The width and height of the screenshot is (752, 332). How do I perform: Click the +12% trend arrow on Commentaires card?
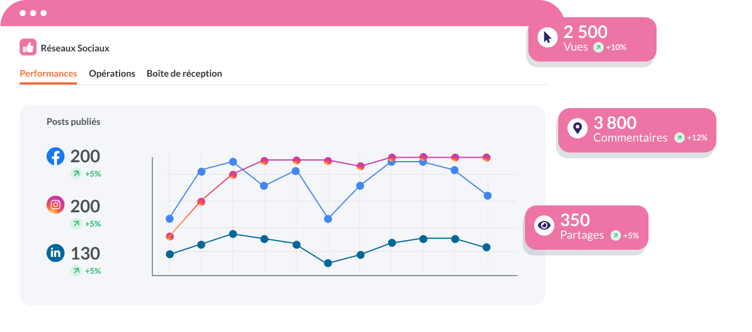click(680, 138)
